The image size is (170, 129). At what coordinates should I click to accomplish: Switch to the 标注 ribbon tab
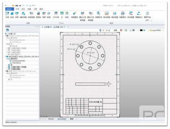pos(23,9)
